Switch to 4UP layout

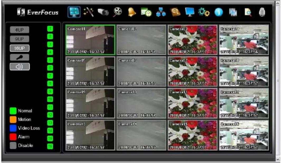coord(20,30)
